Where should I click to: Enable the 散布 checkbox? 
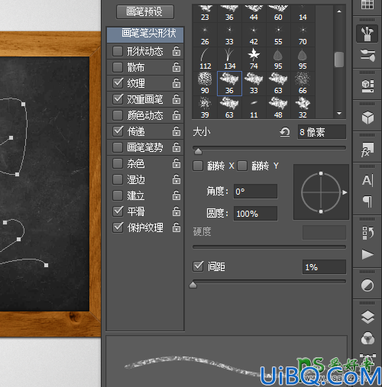click(118, 67)
